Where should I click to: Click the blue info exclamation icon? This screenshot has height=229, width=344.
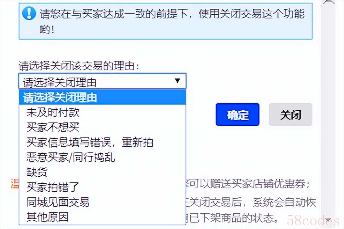coord(29,14)
